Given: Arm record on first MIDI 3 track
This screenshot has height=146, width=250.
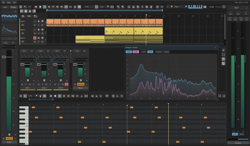Looking at the screenshot, I should 35,29.
